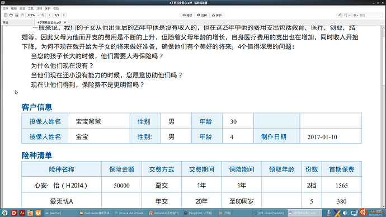Click the zoom out magnifier icon
This screenshot has width=386, height=217.
tap(22, 15)
